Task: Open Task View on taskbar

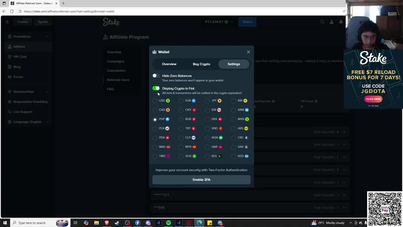Action: tap(76, 223)
